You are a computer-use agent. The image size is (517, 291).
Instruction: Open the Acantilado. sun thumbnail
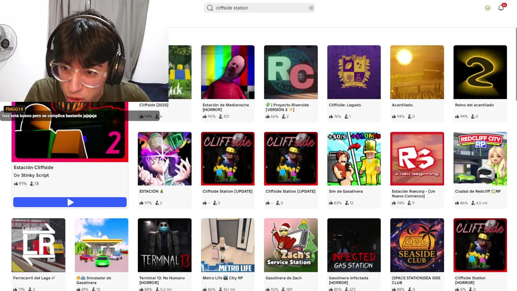click(417, 72)
